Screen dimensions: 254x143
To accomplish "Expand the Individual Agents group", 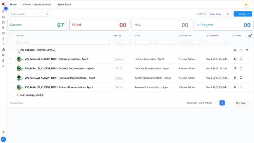I will [18, 95].
